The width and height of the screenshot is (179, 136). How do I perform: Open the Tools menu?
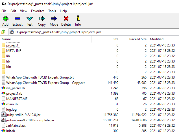(x=52, y=11)
